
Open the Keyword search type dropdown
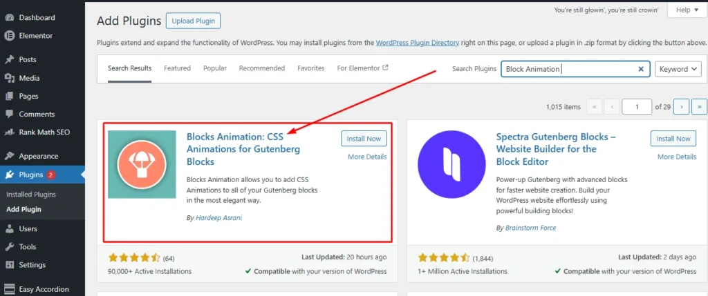[678, 70]
